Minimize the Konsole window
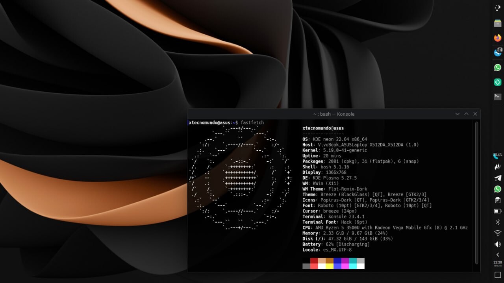Viewport: 504px width, 283px height. (x=458, y=114)
